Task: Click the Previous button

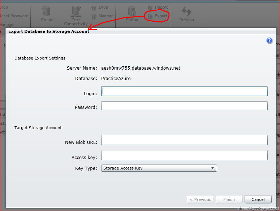Action: click(201, 199)
